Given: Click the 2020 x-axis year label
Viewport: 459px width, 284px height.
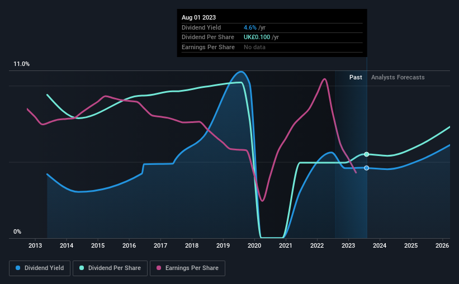Looking at the screenshot, I should [254, 245].
